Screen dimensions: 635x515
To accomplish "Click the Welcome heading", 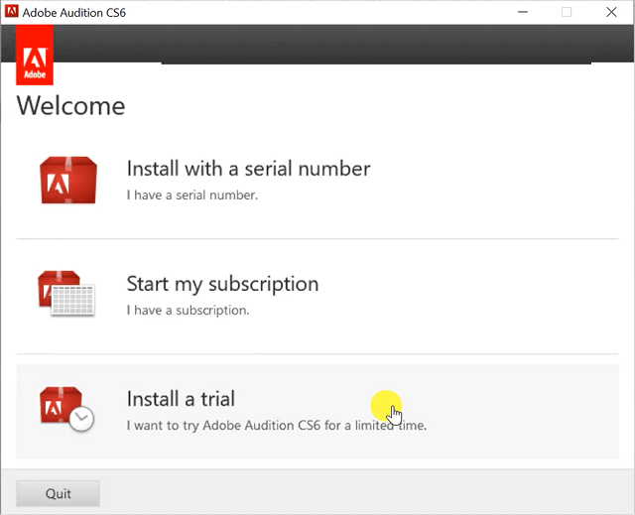I will [x=71, y=105].
